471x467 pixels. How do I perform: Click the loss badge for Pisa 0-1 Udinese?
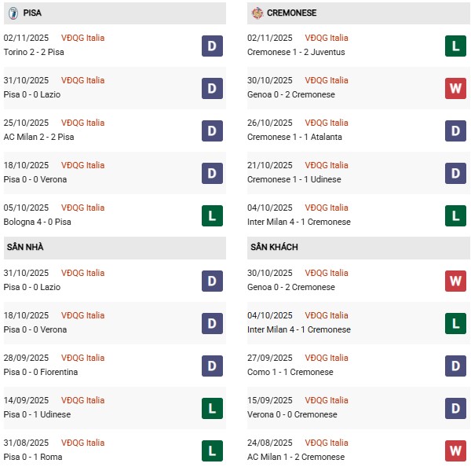click(212, 409)
